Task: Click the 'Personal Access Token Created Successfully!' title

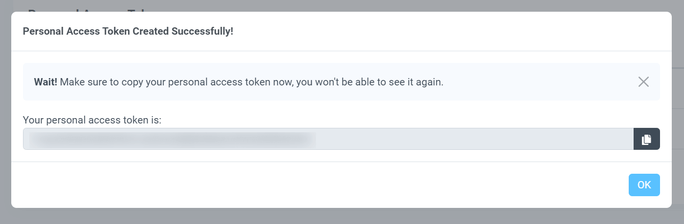Action: 128,31
